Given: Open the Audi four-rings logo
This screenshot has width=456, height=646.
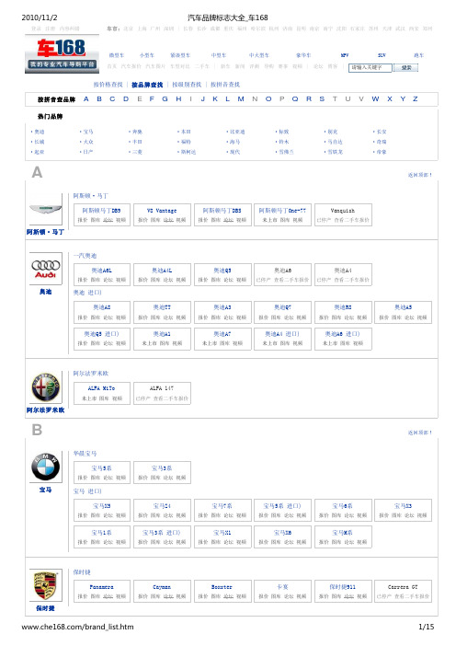Looking at the screenshot, I should (x=46, y=269).
